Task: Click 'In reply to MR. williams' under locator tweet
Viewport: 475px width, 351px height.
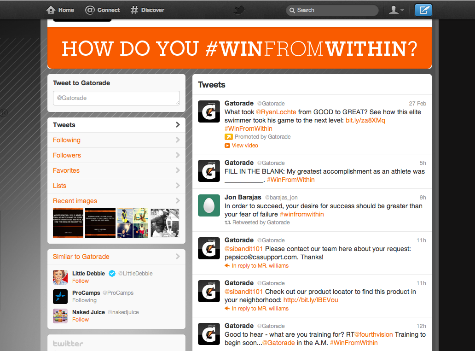Action: point(260,309)
